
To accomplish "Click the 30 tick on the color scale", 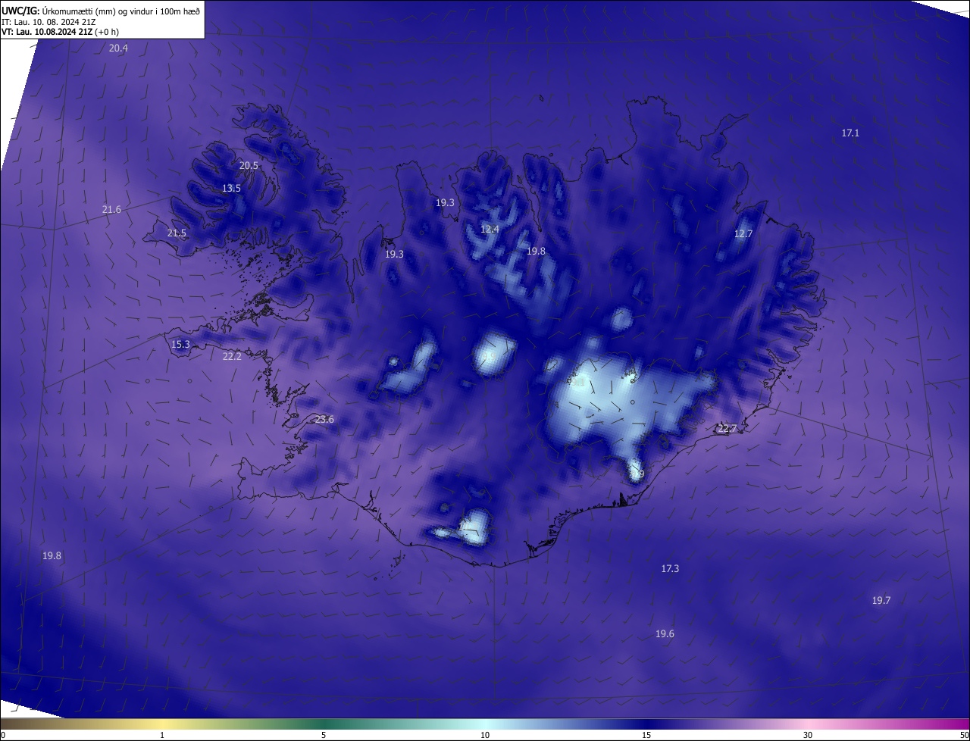I will click(x=808, y=735).
